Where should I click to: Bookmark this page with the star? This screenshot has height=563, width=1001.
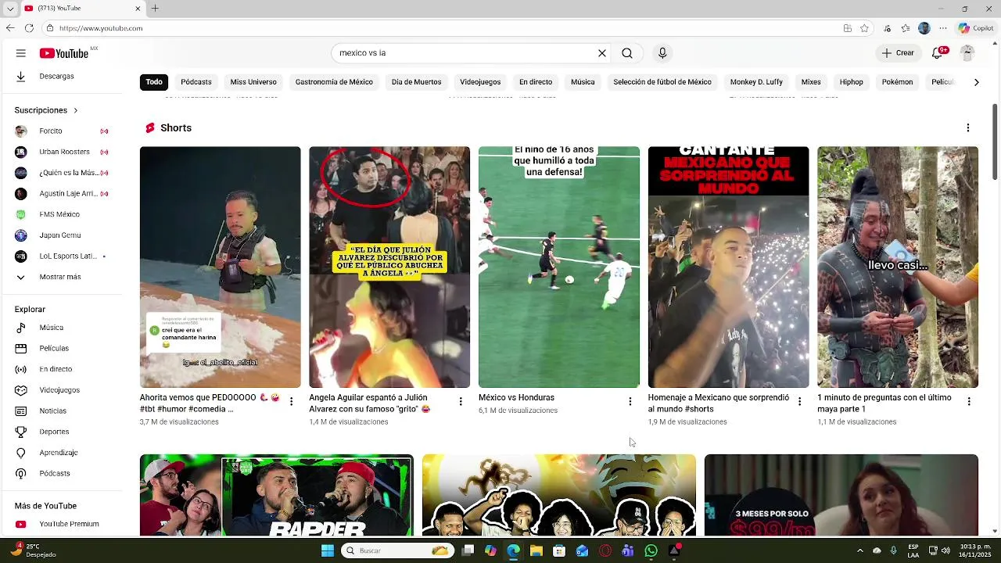(x=864, y=28)
